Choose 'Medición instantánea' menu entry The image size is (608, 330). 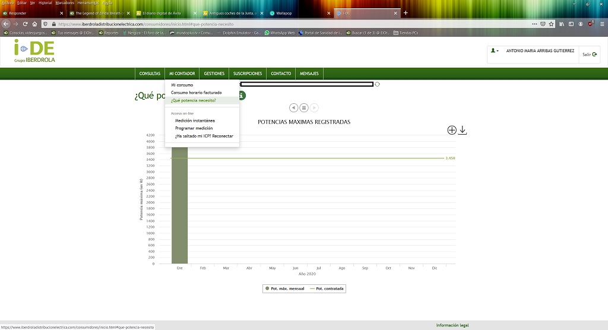(195, 120)
